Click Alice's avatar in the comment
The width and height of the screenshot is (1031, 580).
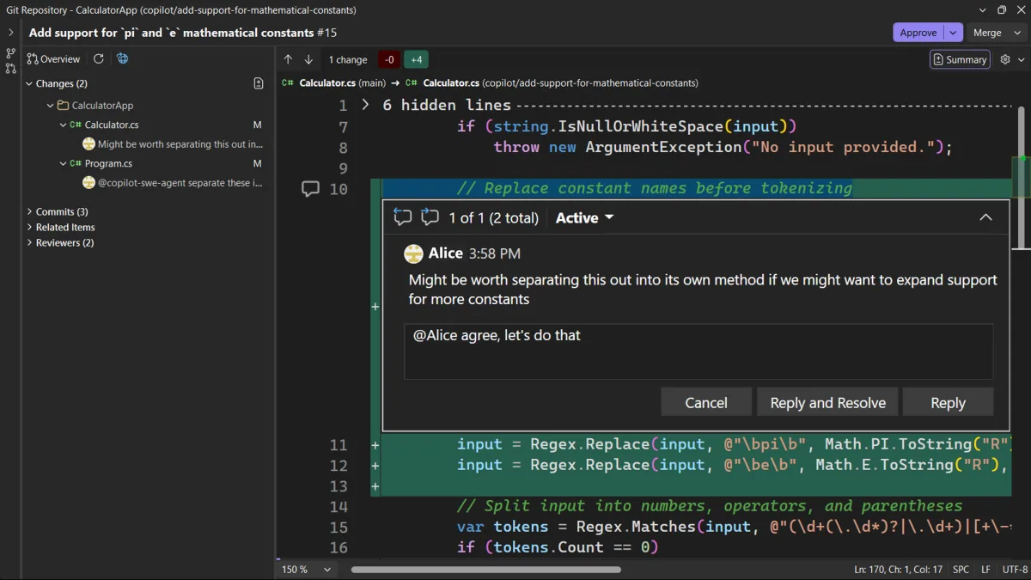[x=413, y=253]
